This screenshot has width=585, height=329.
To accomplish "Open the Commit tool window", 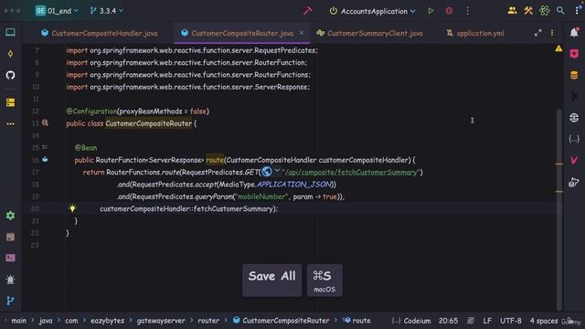I will click(10, 54).
